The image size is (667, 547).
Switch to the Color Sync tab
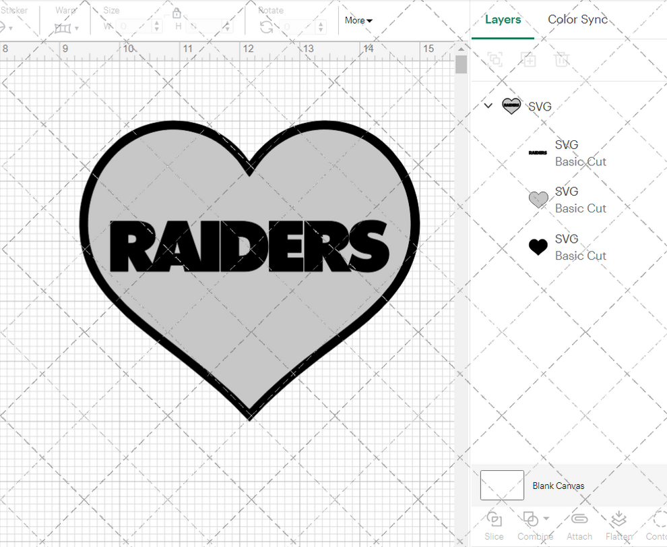(x=577, y=20)
